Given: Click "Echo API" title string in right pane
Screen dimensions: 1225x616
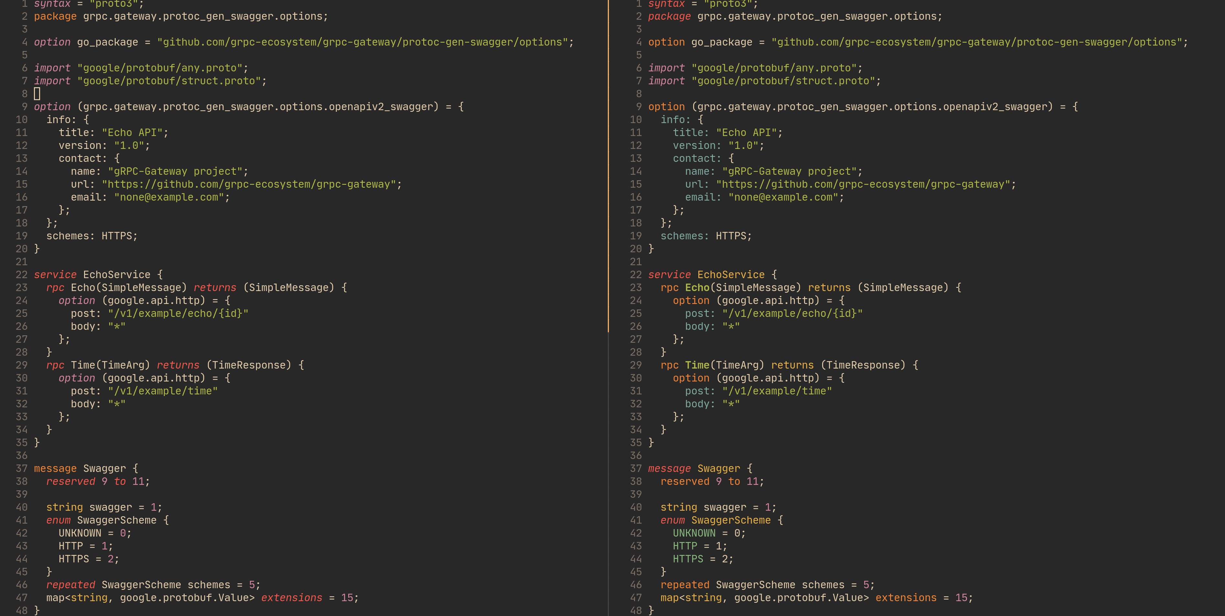Looking at the screenshot, I should click(x=746, y=133).
